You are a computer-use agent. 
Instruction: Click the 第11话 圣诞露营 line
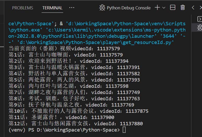click(x=61, y=117)
